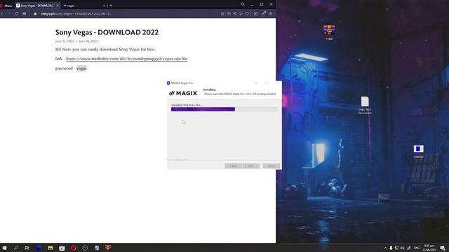
Task: Expand the hidden system tray icons
Action: tap(385, 248)
